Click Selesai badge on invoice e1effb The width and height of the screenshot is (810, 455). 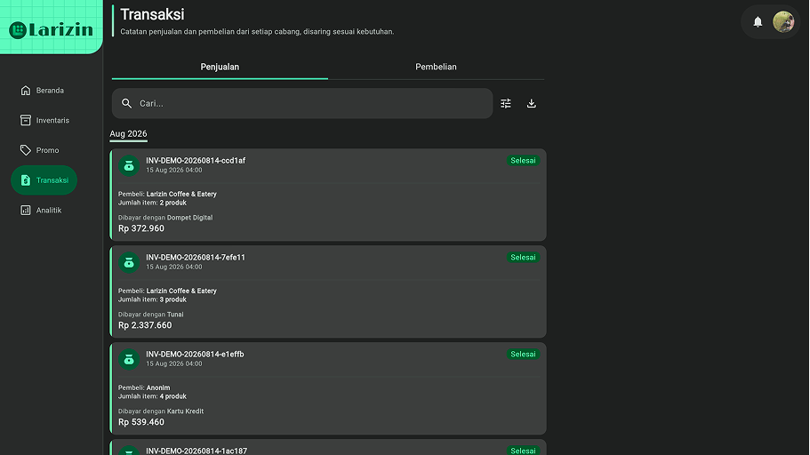[x=523, y=355]
